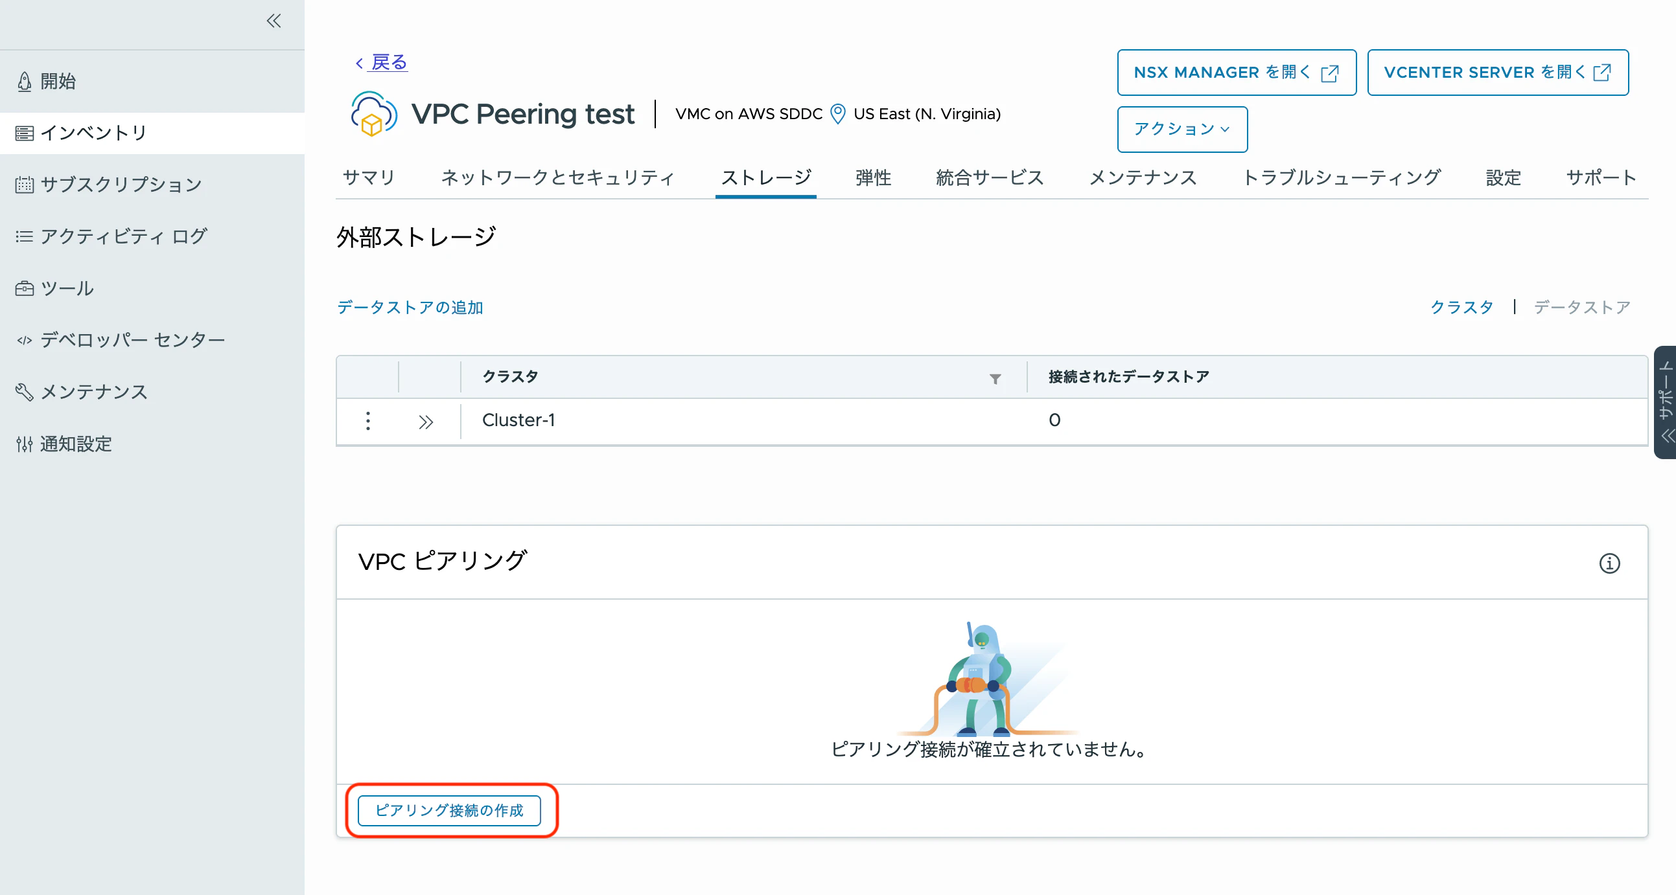
Task: Open the アクション dropdown menu
Action: [x=1181, y=130]
